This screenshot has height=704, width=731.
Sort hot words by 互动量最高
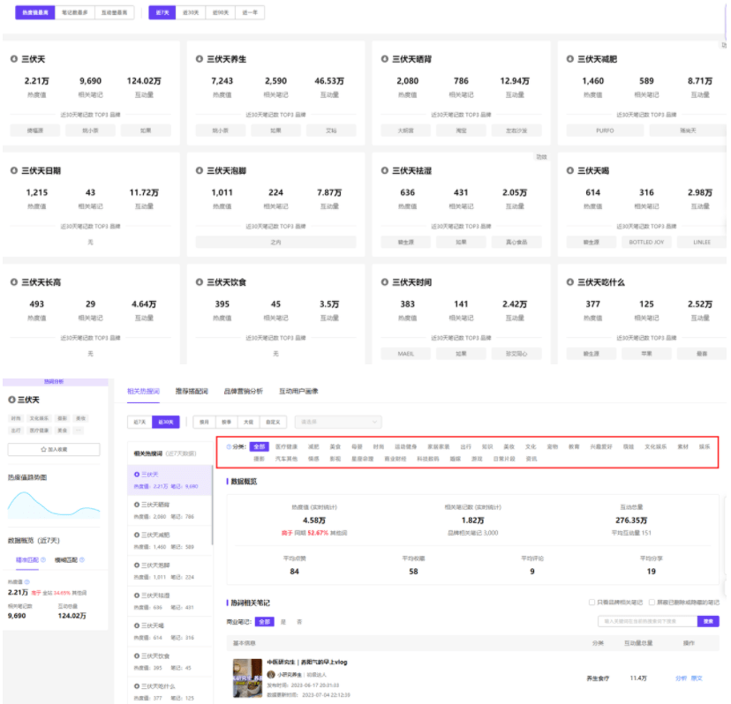114,12
